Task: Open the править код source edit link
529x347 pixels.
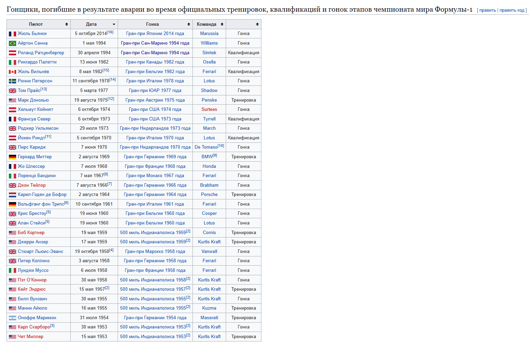Action: coord(512,10)
